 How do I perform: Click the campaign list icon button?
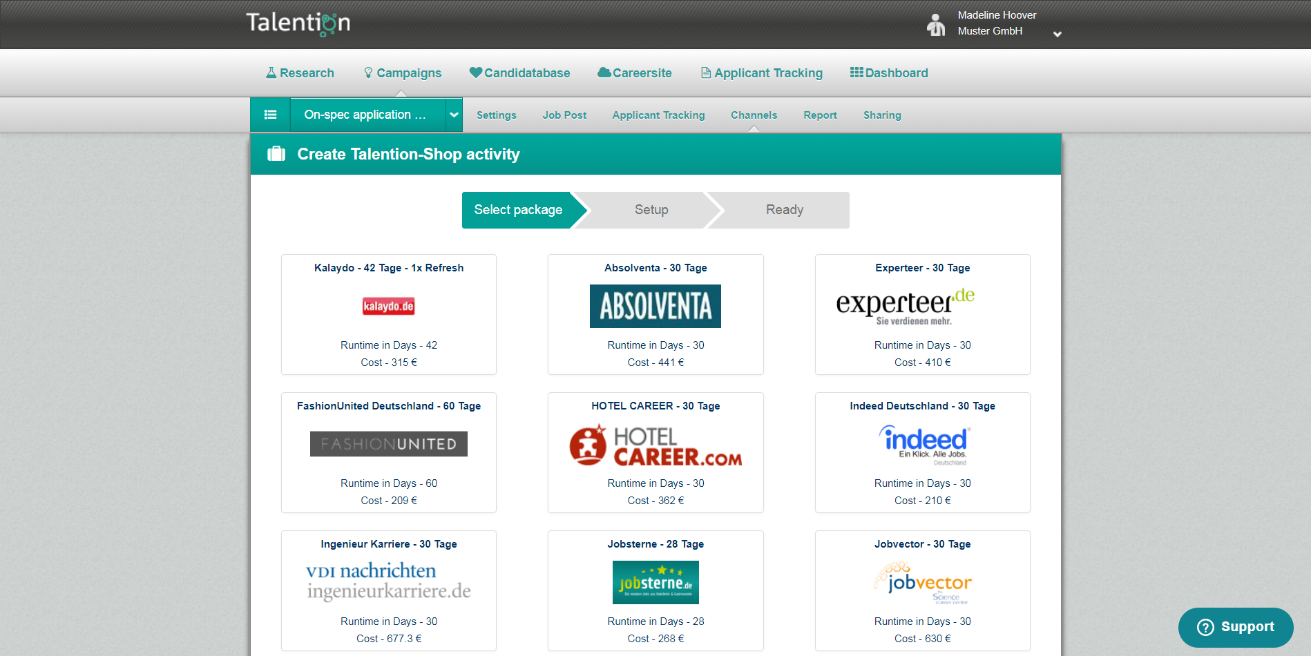coord(270,115)
